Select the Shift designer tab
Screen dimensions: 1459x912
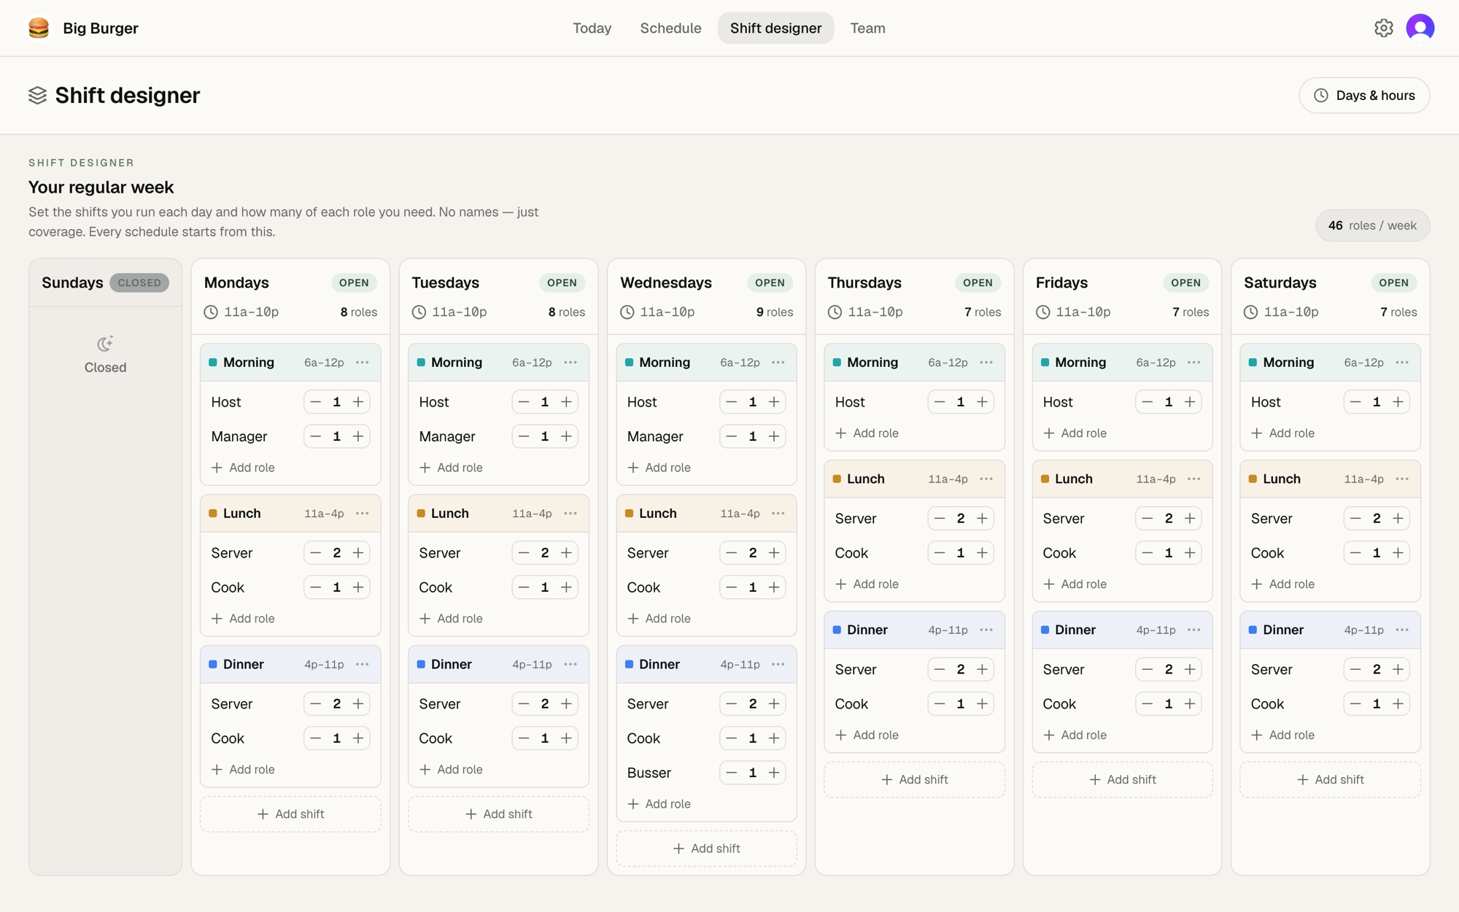[775, 28]
